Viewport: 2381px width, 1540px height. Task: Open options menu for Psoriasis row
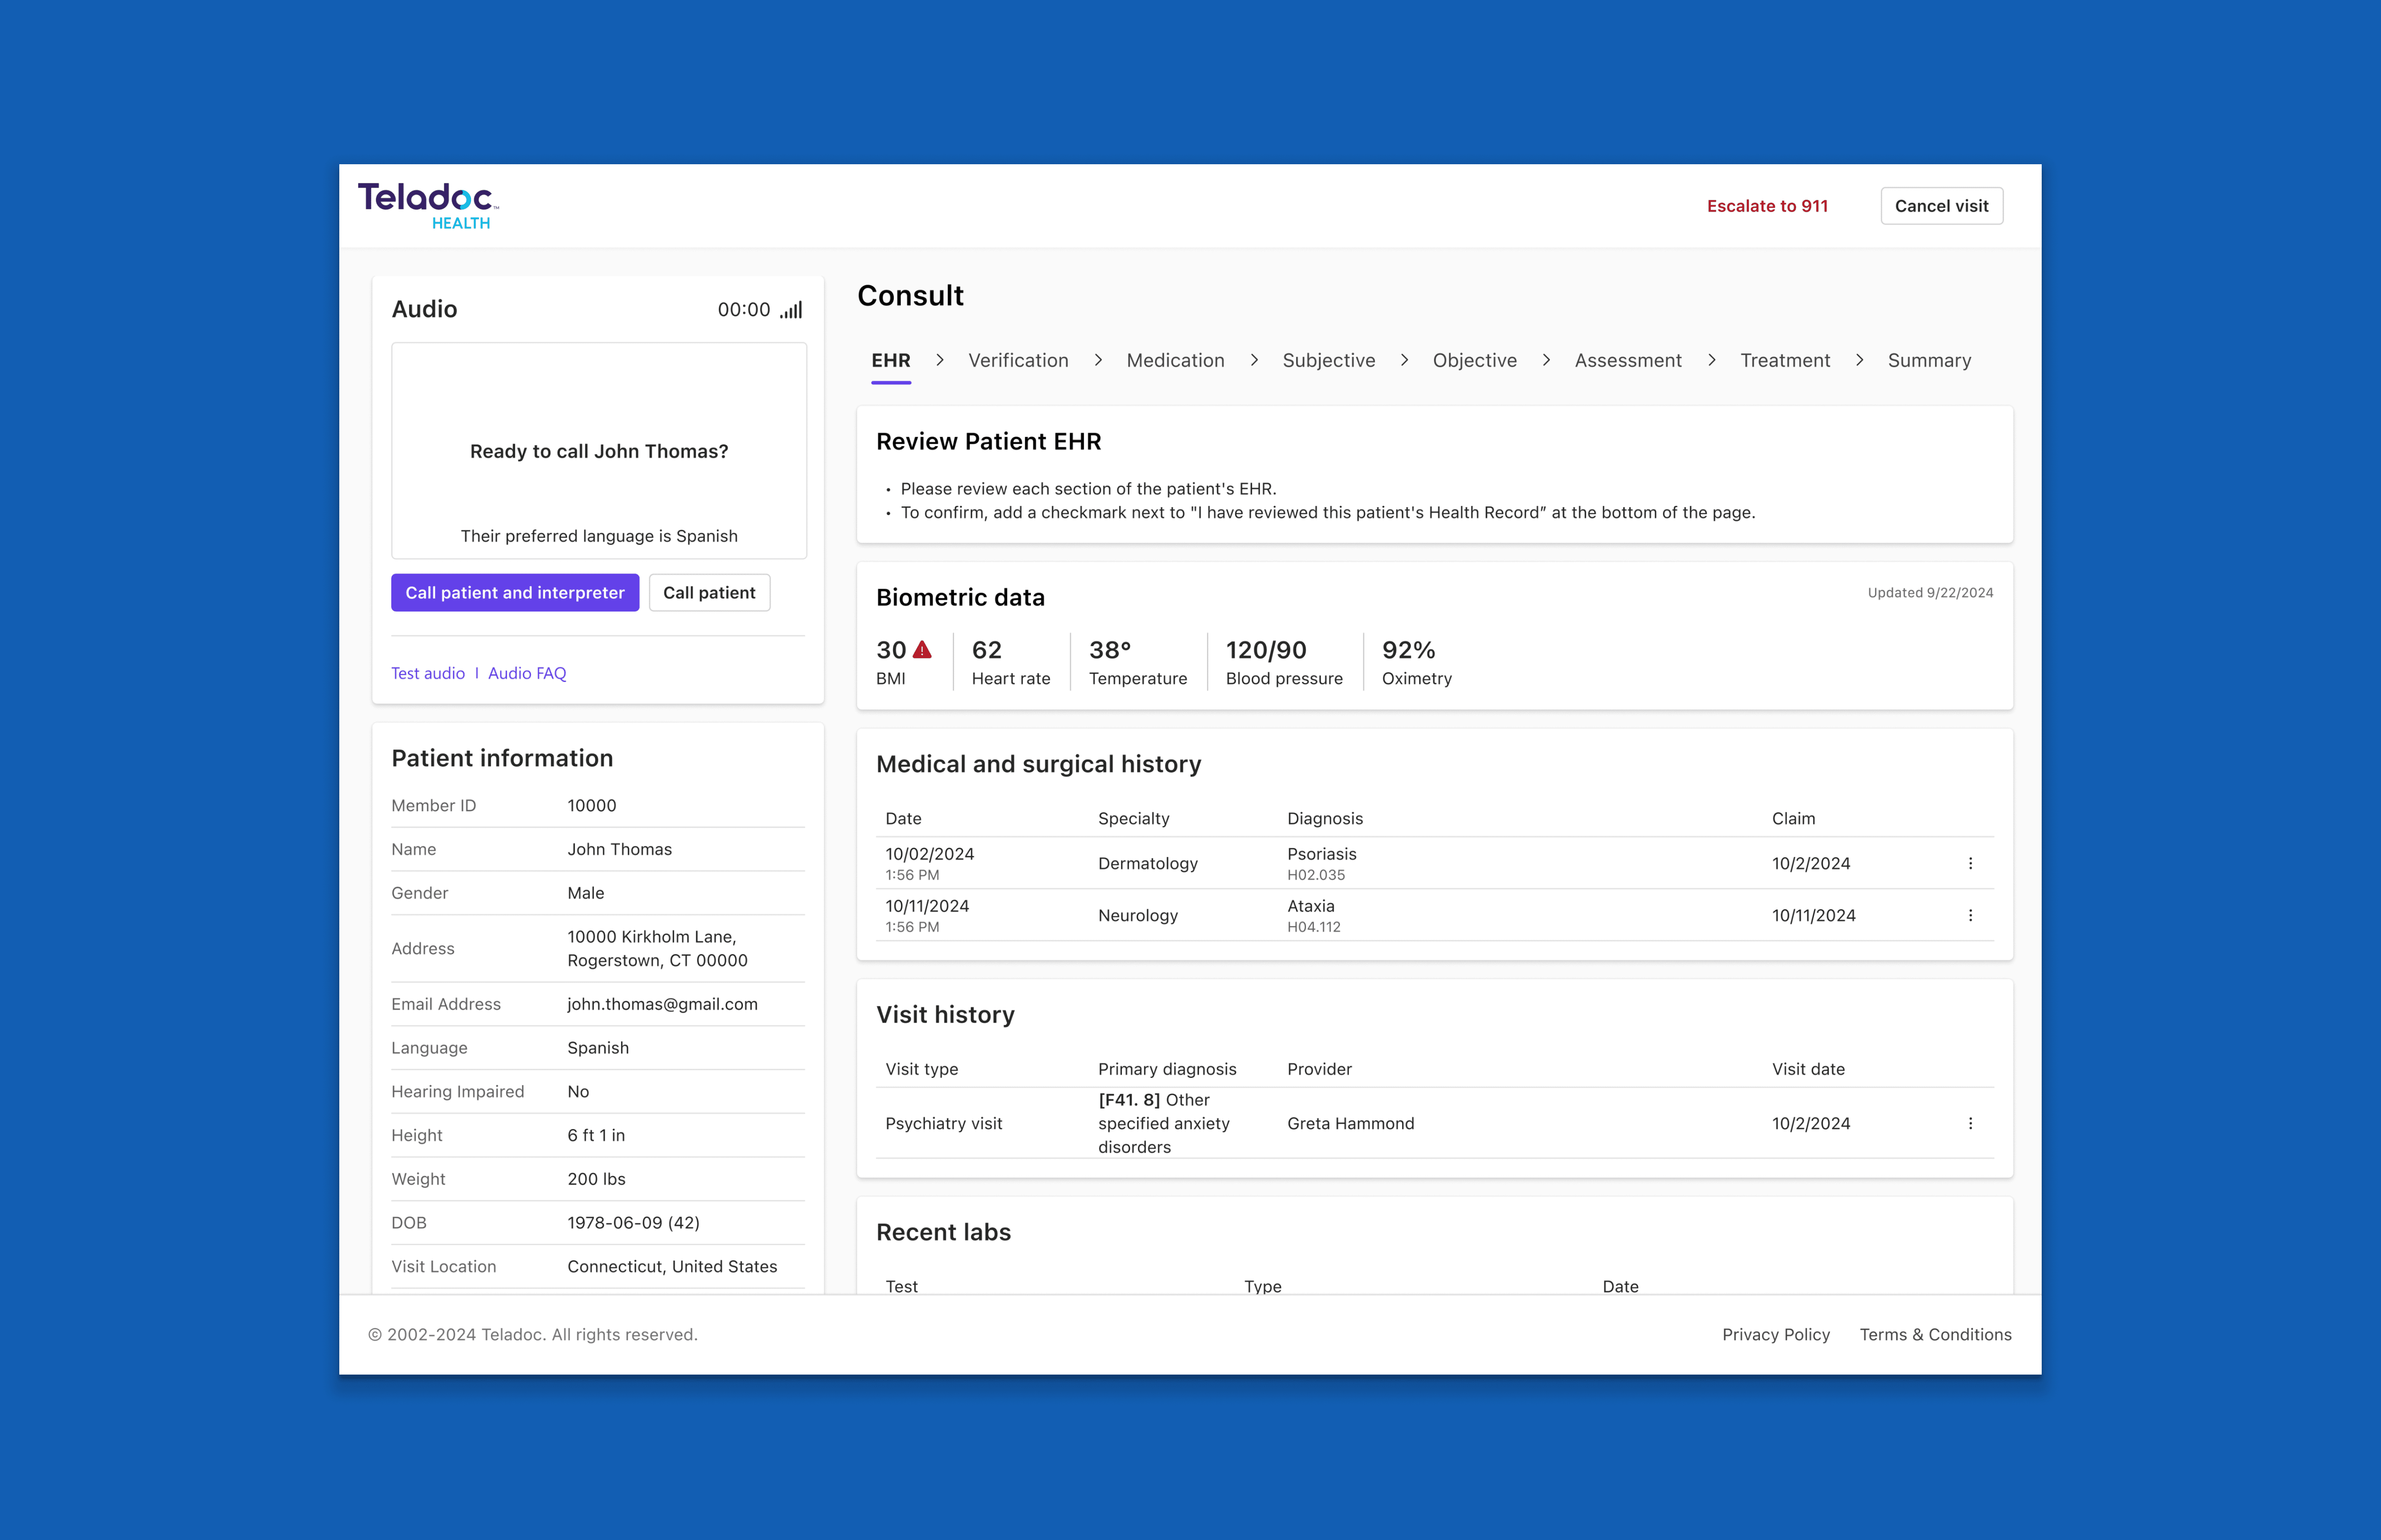click(1970, 863)
